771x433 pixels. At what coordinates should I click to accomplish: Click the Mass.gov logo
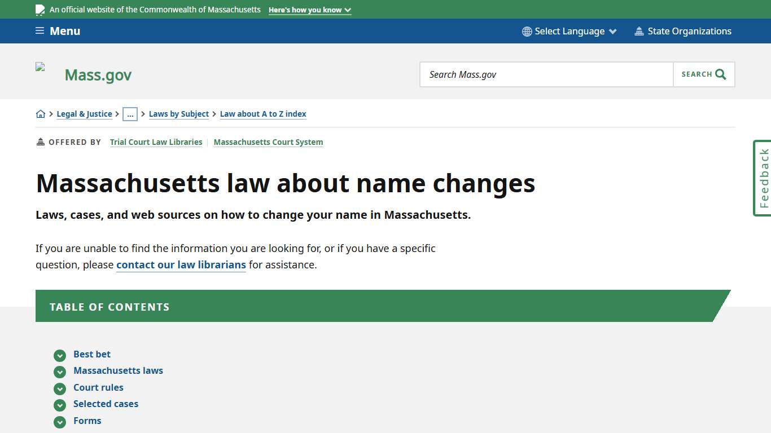tap(98, 74)
